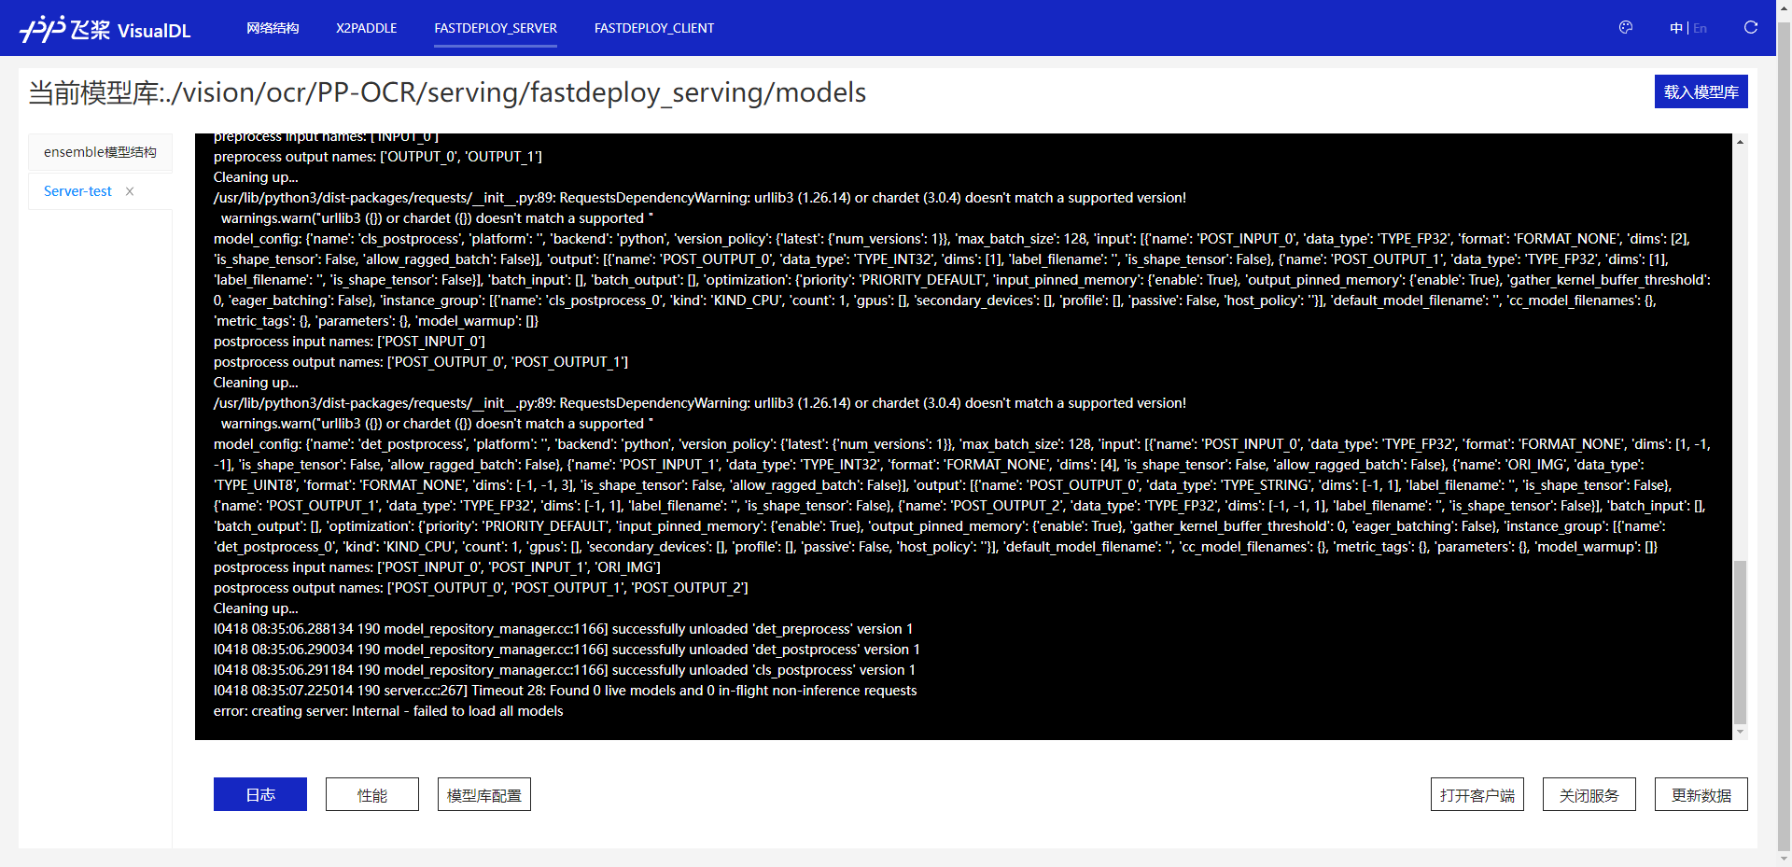Open the FASTDEPLOY_CLIENT tab

tap(654, 28)
